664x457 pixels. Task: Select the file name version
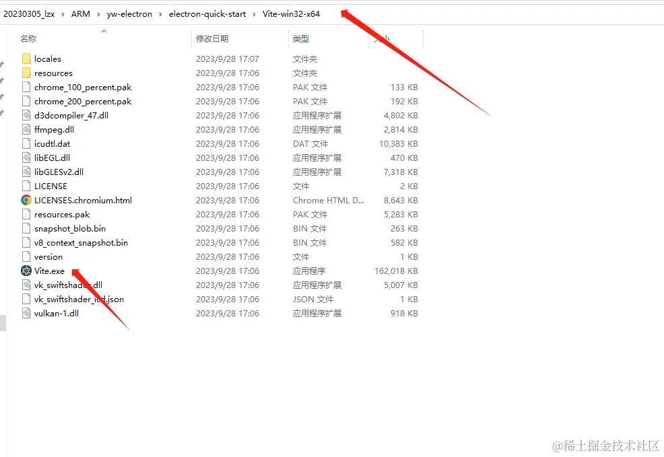pos(48,257)
